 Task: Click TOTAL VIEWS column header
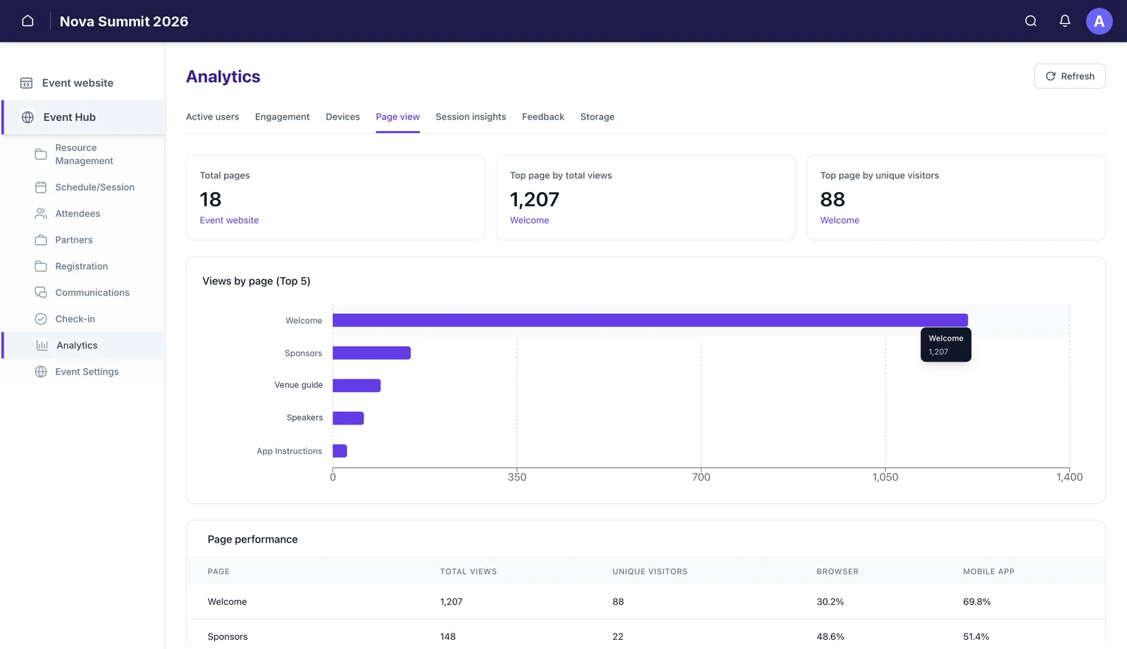pos(468,572)
